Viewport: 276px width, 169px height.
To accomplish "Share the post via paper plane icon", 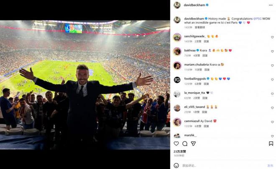I will [x=193, y=144].
